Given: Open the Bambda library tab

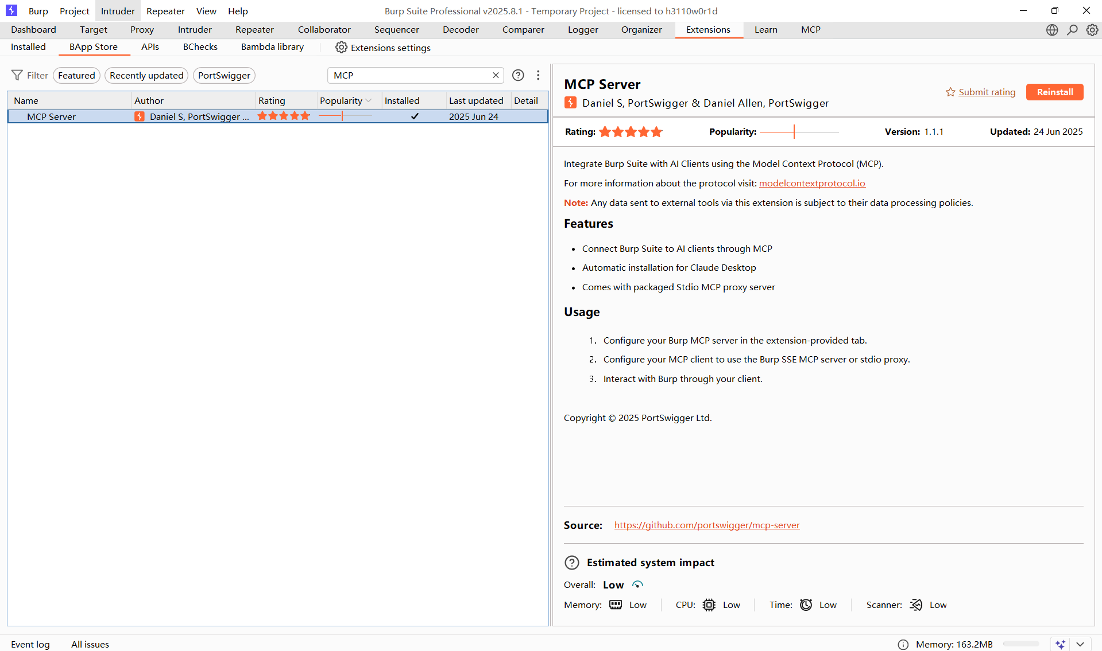Looking at the screenshot, I should tap(272, 47).
